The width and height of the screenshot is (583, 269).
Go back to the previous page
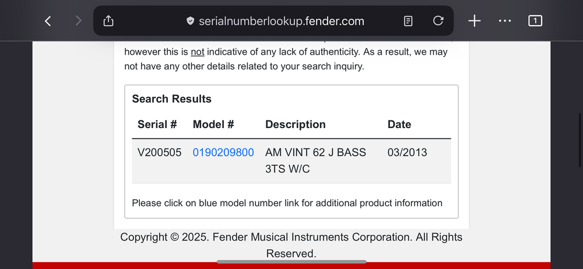(x=48, y=21)
